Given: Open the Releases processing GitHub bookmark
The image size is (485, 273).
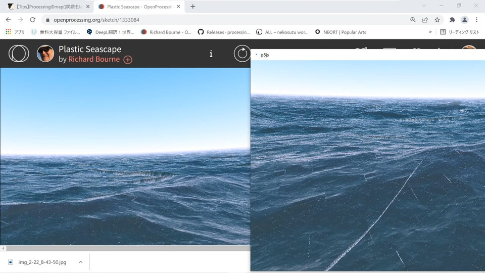Looking at the screenshot, I should coord(224,32).
